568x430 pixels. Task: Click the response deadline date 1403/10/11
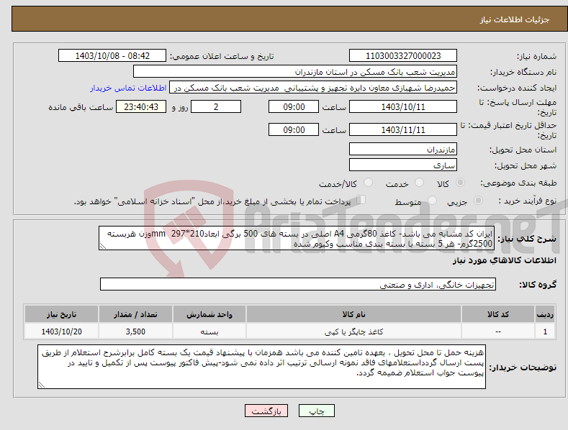403,106
